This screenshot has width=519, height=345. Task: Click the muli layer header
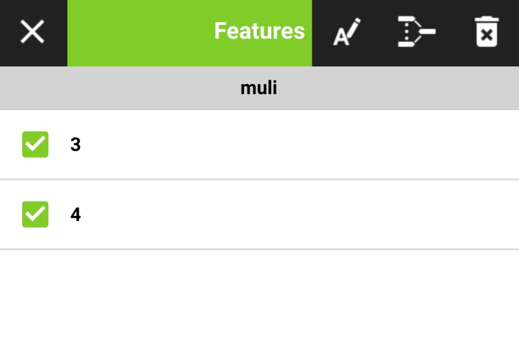coord(259,88)
